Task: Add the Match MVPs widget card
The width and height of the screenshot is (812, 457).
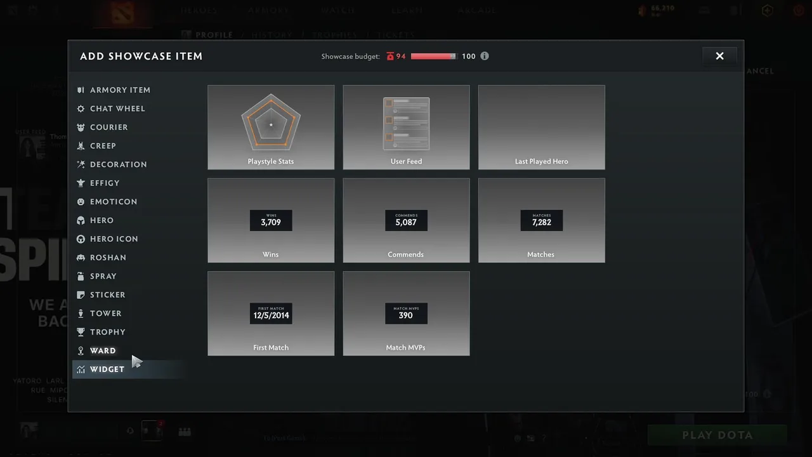Action: coord(406,314)
